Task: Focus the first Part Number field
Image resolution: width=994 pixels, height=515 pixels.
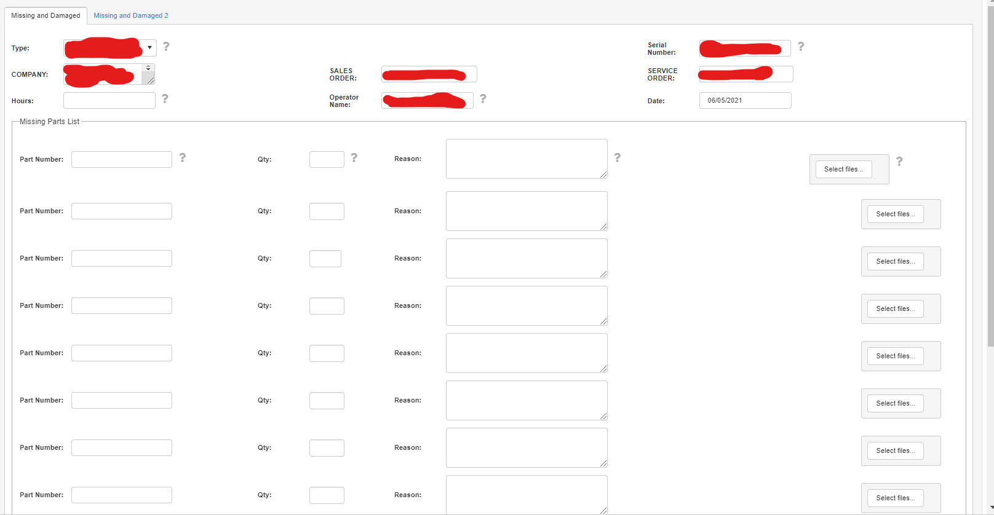Action: click(122, 159)
